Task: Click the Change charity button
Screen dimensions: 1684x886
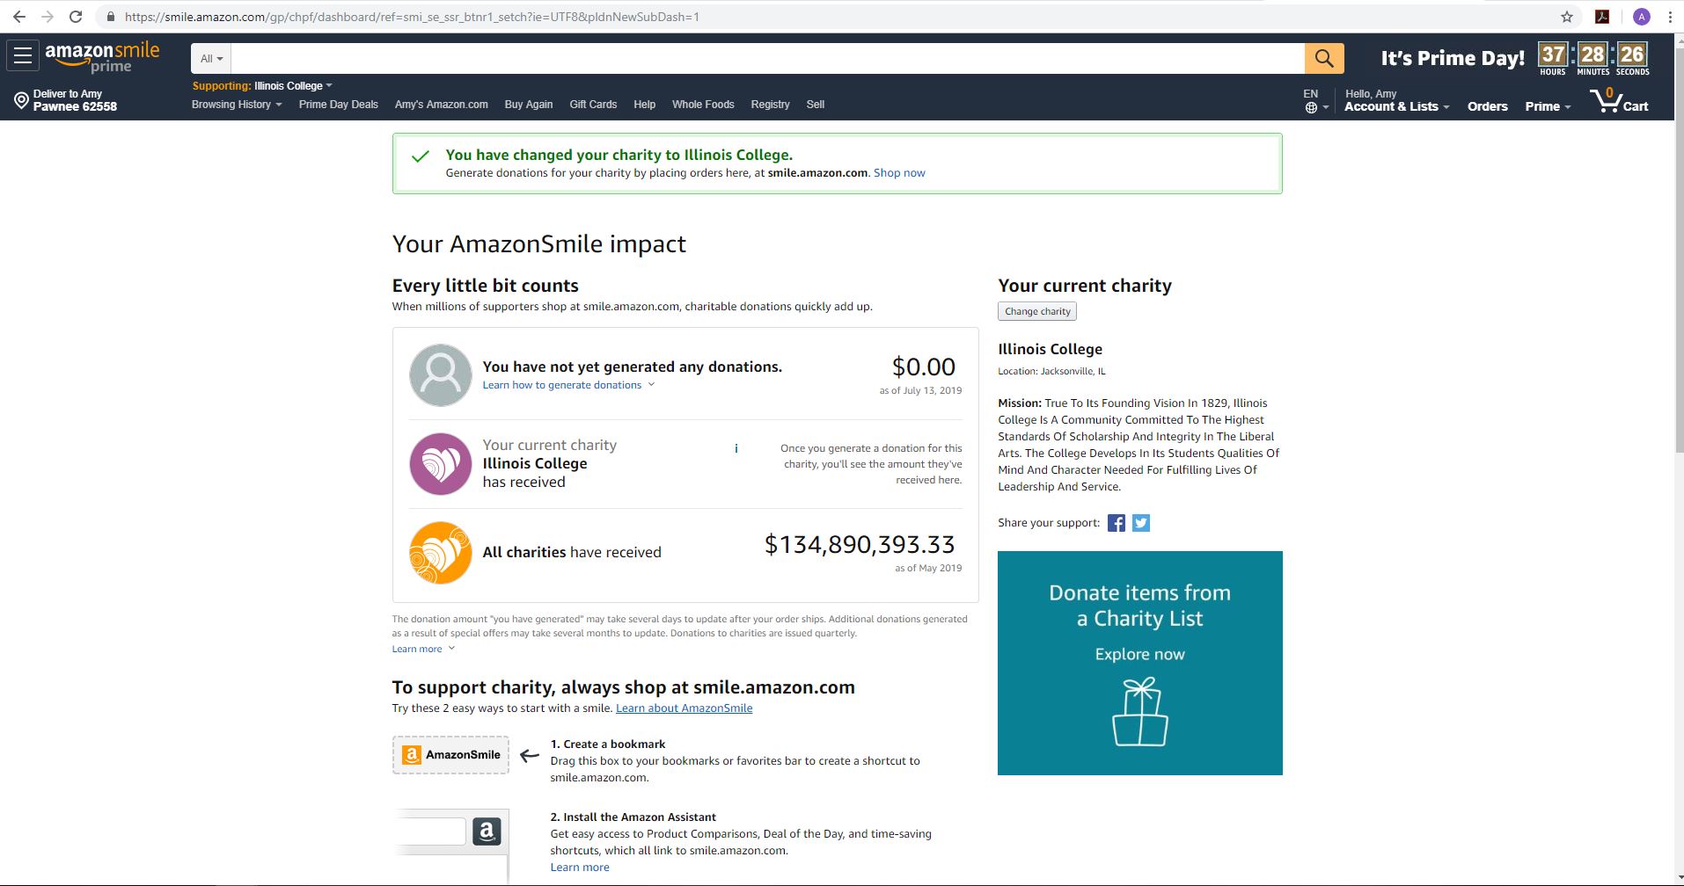Action: (1036, 310)
